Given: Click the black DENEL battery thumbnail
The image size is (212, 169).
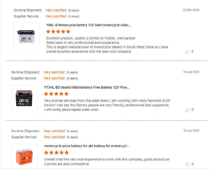Looking at the screenshot, I should click(x=24, y=98).
